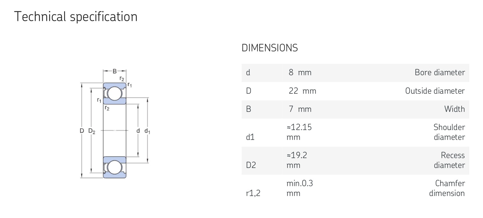This screenshot has width=483, height=218.
Task: Click the "Width" description in the table
Action: 454,109
